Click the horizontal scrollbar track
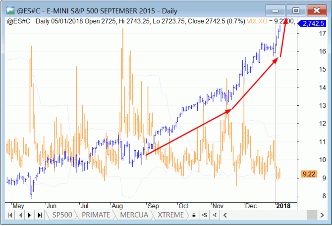332x226 pixels. [268, 215]
